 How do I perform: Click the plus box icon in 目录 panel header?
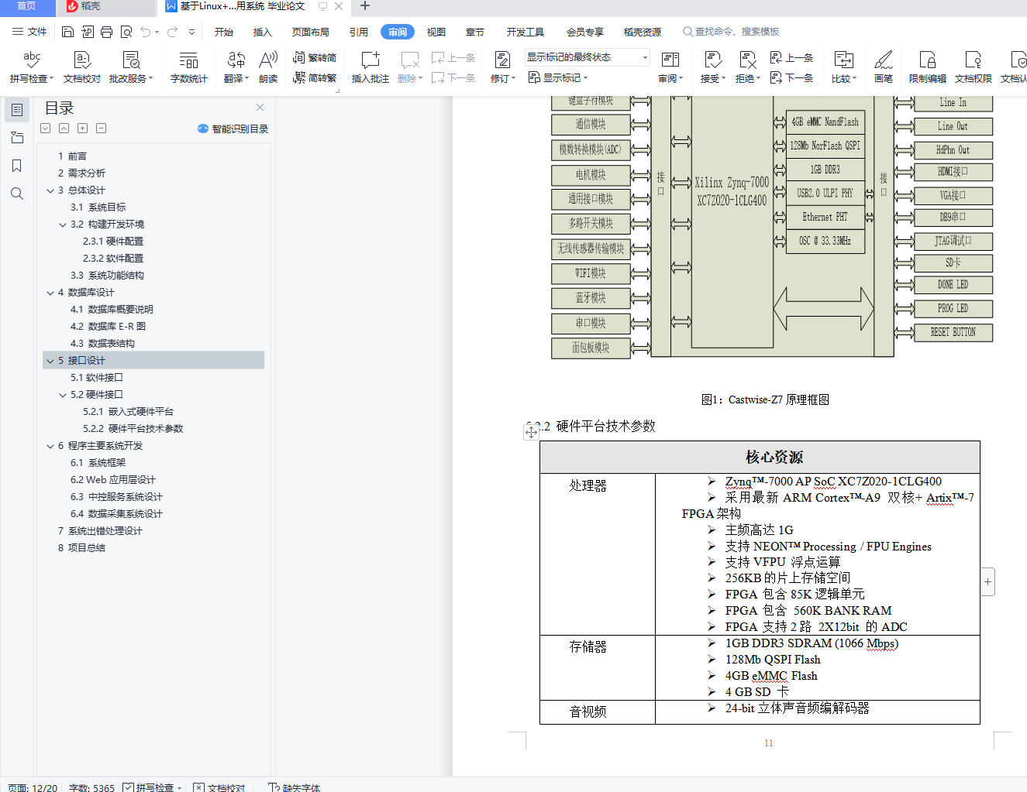coord(82,129)
